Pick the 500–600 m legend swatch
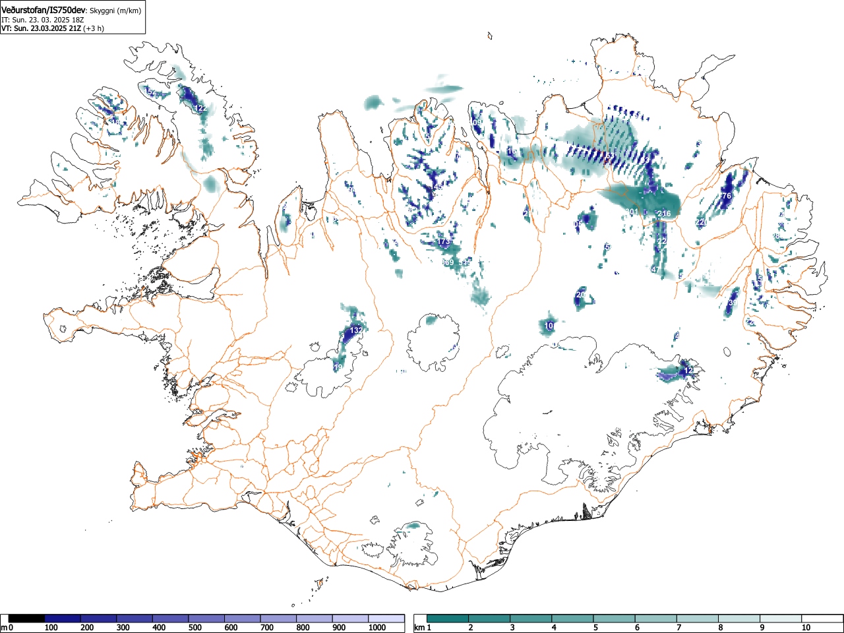Screen dimensions: 844x633 pos(206,618)
